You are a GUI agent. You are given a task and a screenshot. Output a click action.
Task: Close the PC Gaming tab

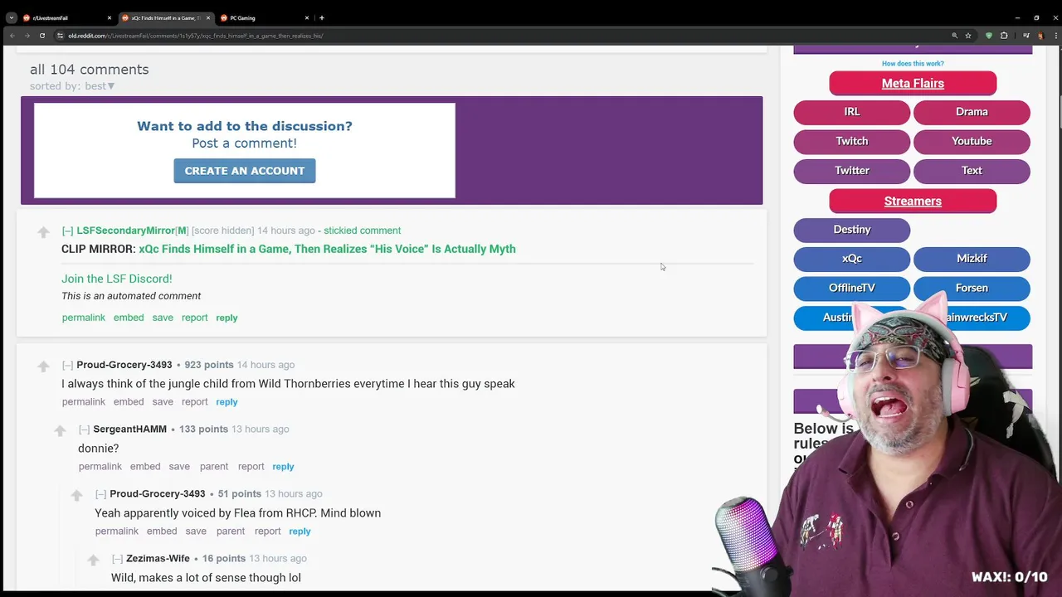tap(307, 17)
